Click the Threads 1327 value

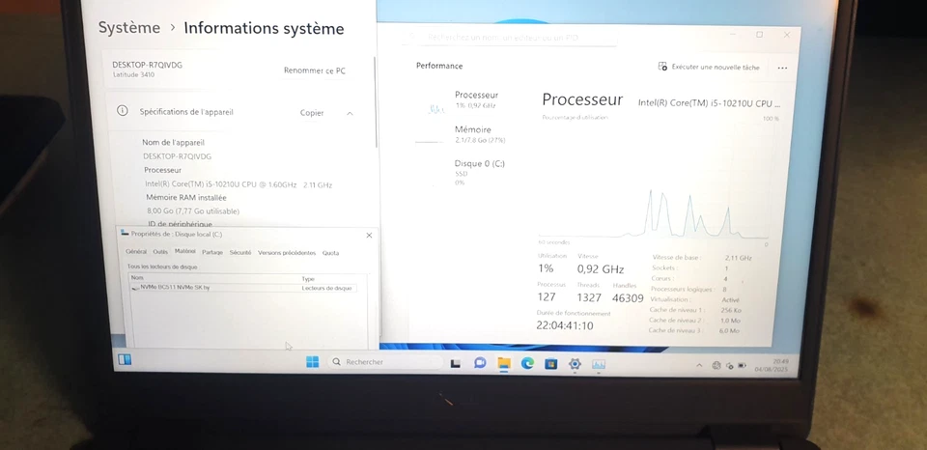pos(589,298)
